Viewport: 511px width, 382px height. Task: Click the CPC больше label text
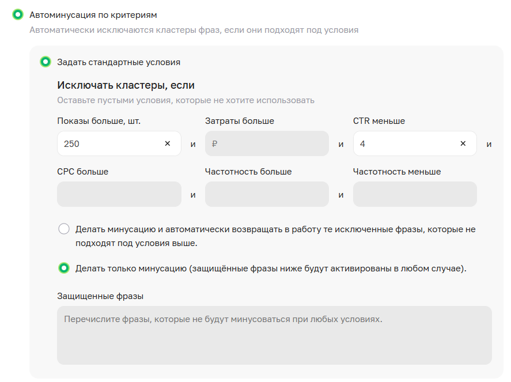click(x=82, y=171)
